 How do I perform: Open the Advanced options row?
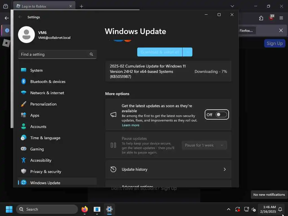(x=168, y=184)
